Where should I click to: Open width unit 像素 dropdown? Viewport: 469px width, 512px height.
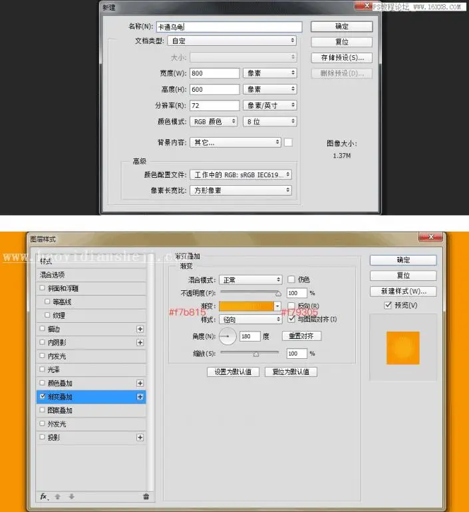pos(269,73)
